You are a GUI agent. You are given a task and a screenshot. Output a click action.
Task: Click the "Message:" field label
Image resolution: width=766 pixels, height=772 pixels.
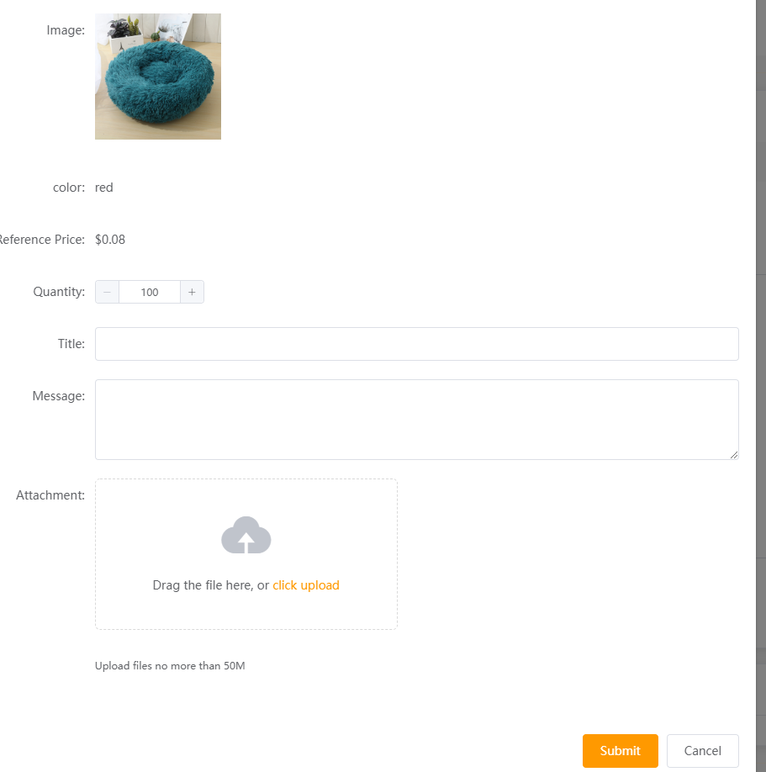[59, 396]
